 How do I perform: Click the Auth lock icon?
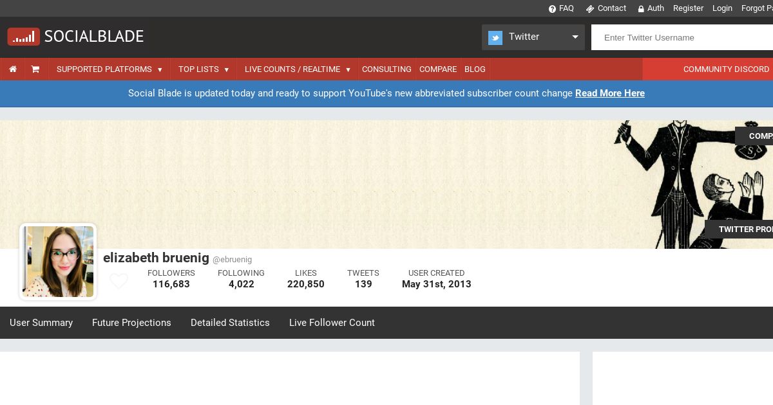click(641, 9)
